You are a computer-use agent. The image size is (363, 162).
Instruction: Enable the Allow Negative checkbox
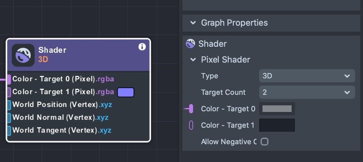264,142
